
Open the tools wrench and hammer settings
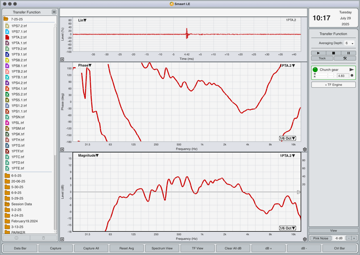tap(345, 58)
